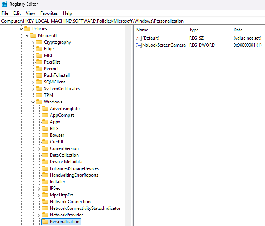Open the Favorites menu
The image size is (265, 226).
[49, 13]
